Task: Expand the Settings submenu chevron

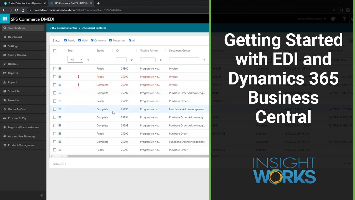Action: click(x=42, y=46)
